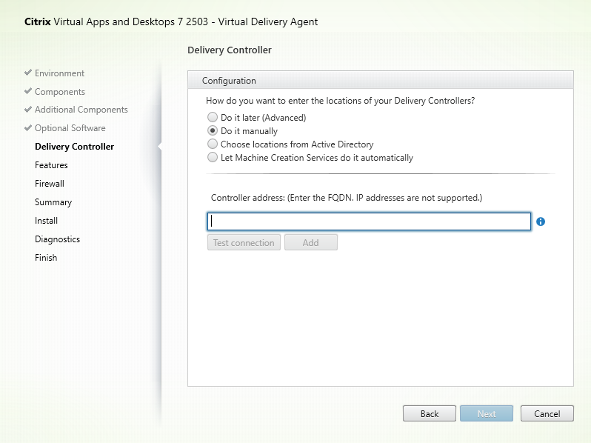The height and width of the screenshot is (443, 591).
Task: Click the Add button
Action: click(310, 243)
